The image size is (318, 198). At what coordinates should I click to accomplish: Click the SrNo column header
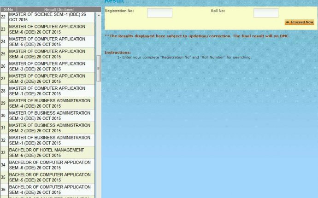tap(8, 9)
